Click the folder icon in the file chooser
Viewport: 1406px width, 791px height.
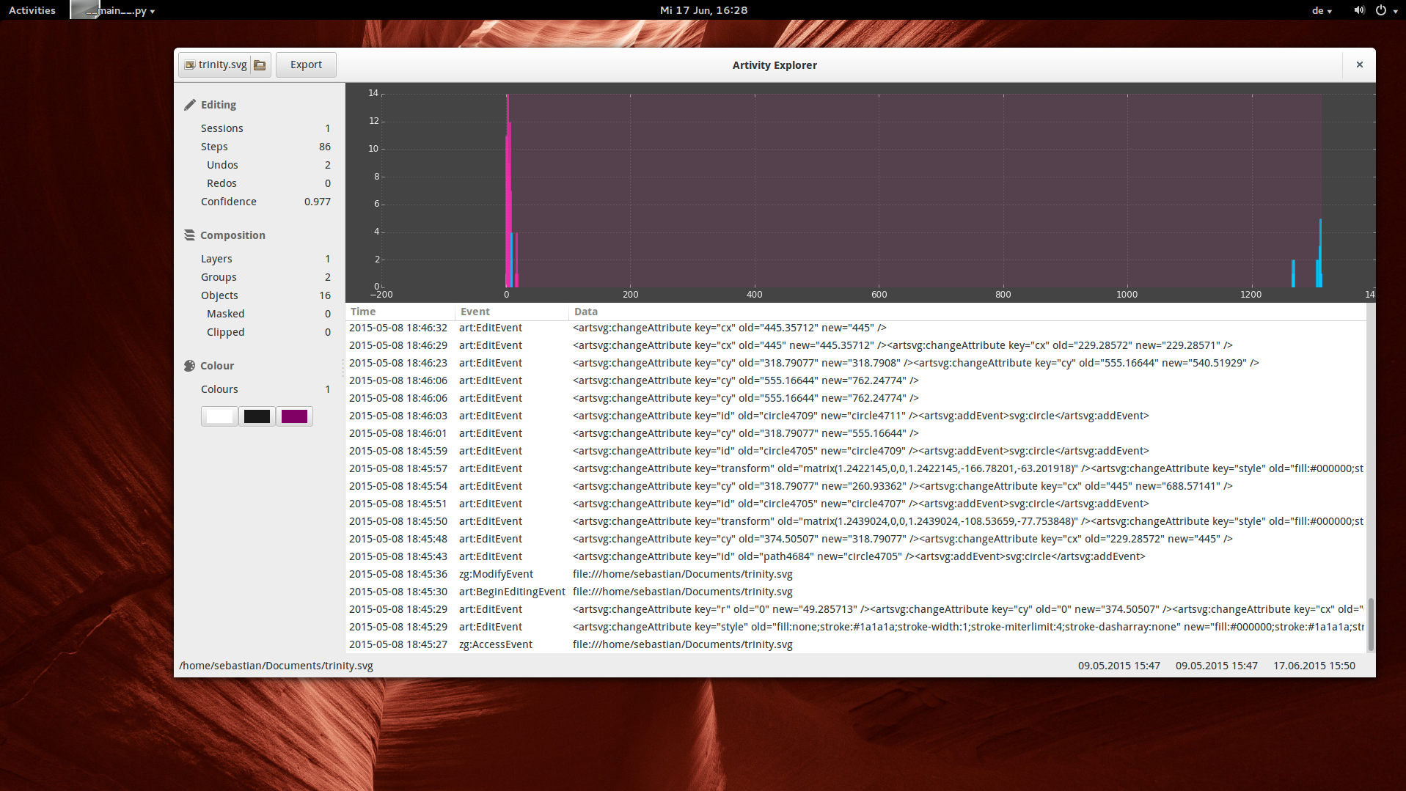tap(260, 65)
